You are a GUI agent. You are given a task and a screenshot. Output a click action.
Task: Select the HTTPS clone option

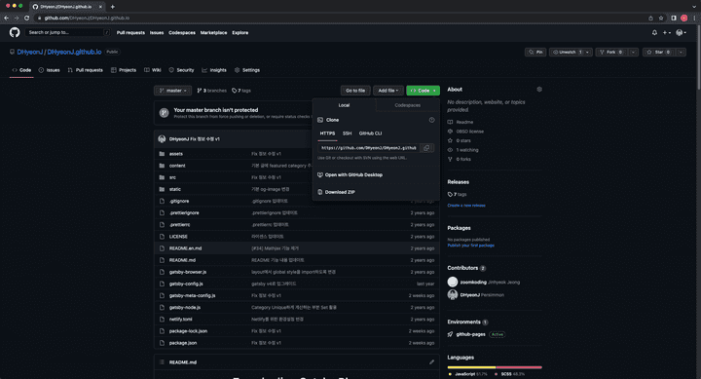[x=327, y=133]
